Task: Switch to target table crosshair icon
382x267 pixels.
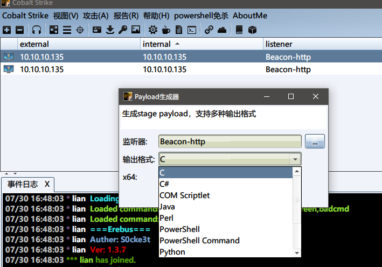Action: (80, 30)
